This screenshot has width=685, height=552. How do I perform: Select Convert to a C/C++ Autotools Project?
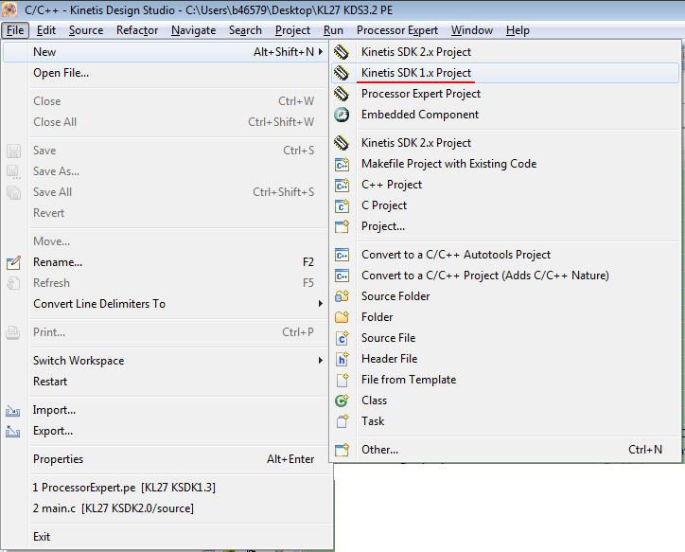point(505,255)
